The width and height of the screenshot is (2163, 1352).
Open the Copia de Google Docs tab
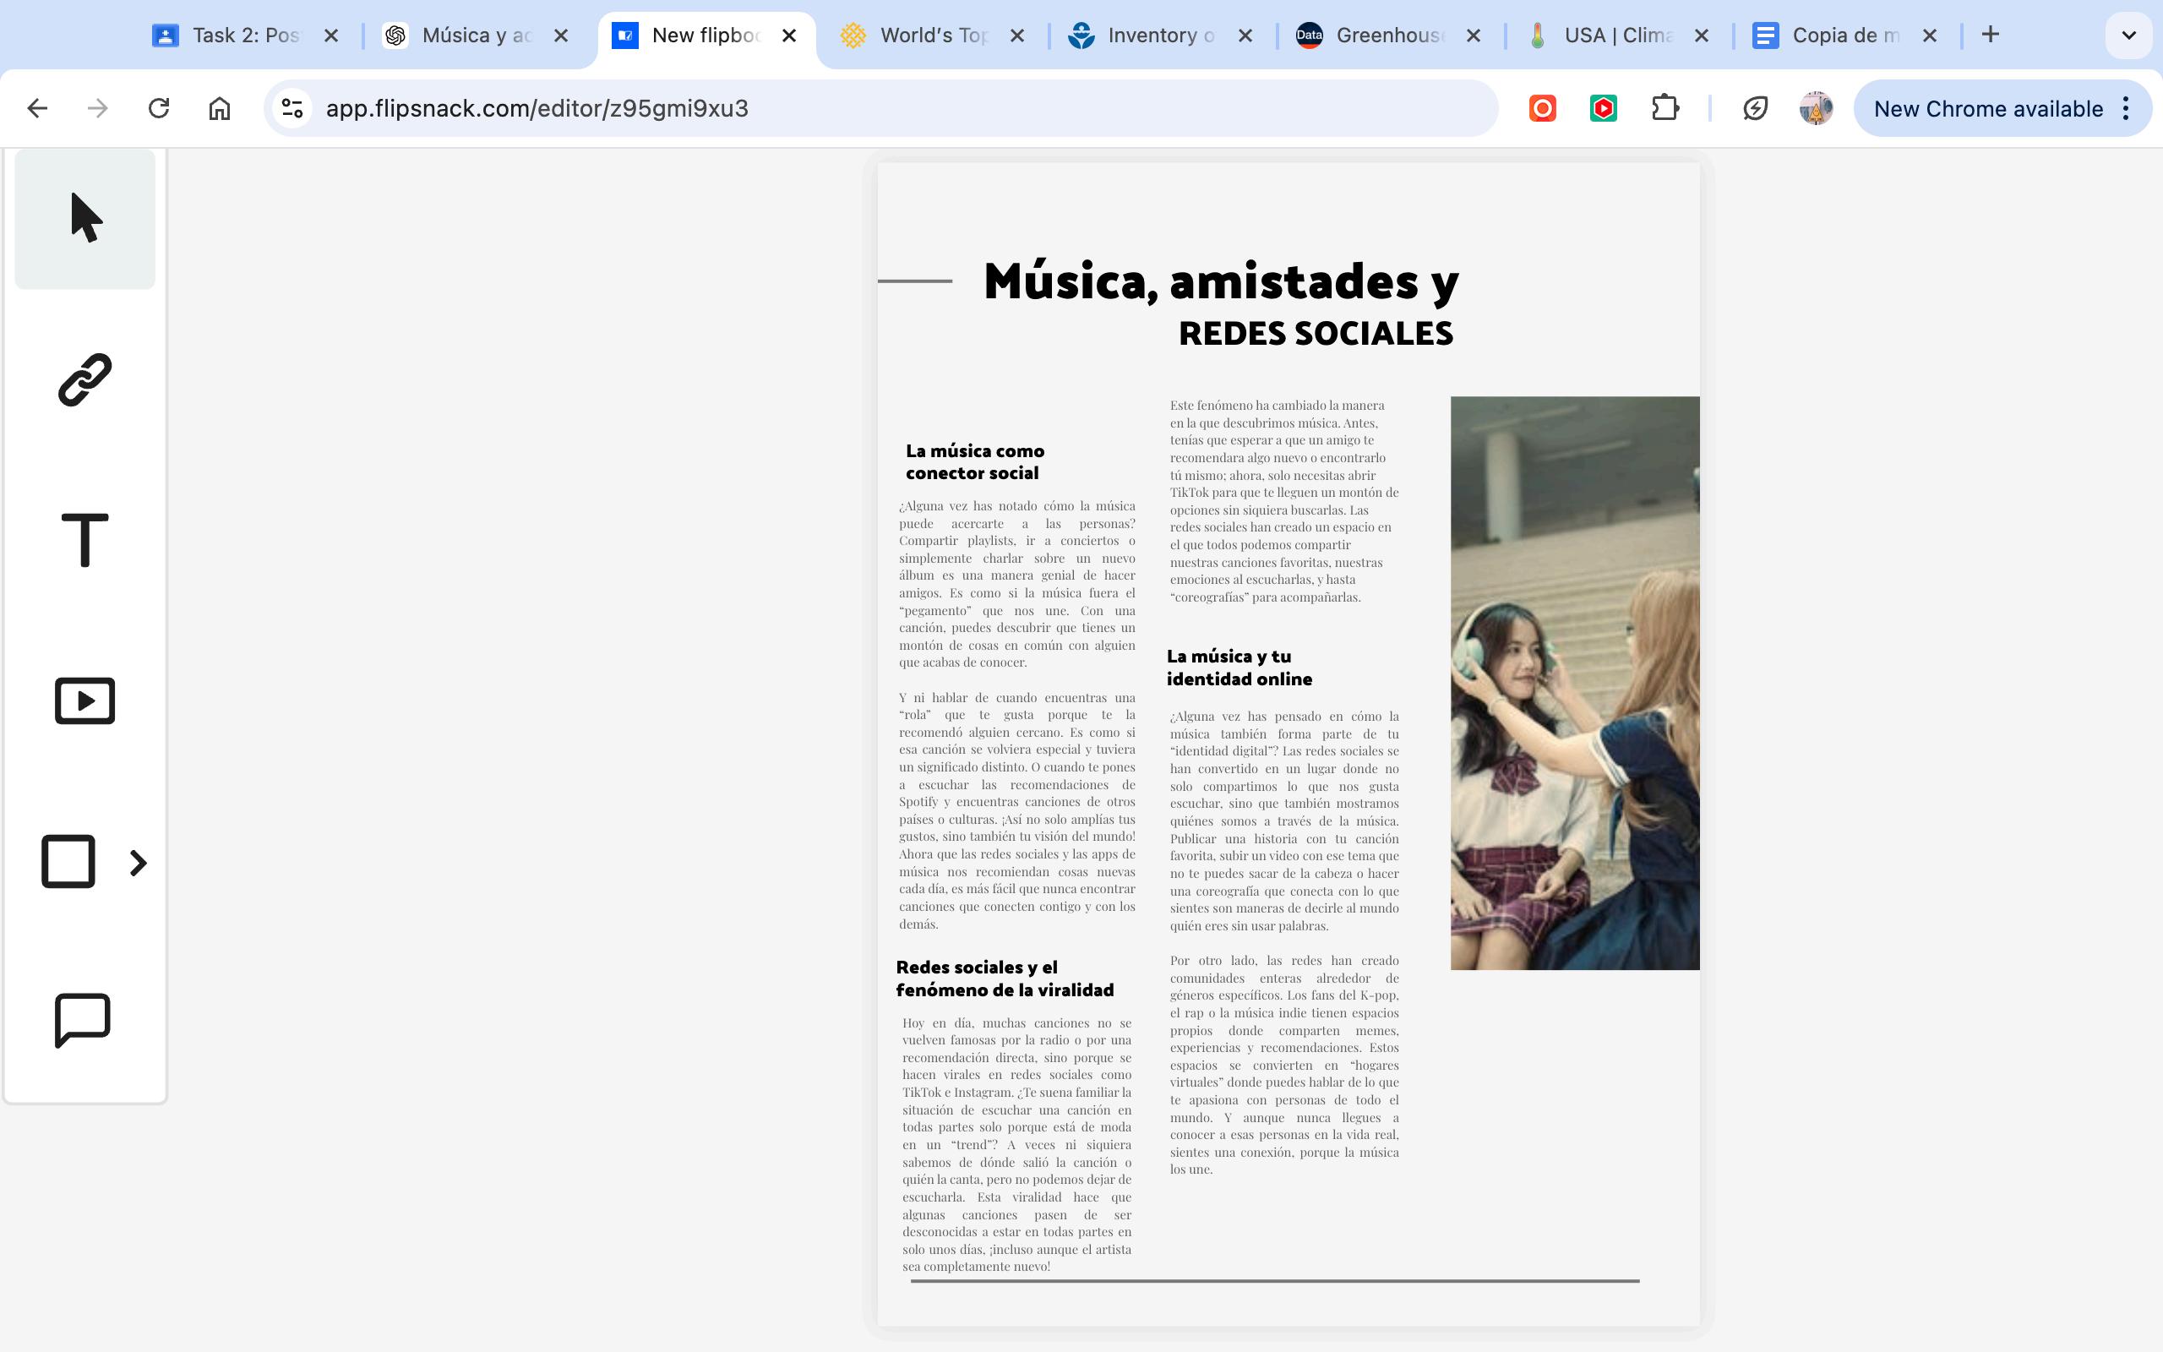[1843, 35]
